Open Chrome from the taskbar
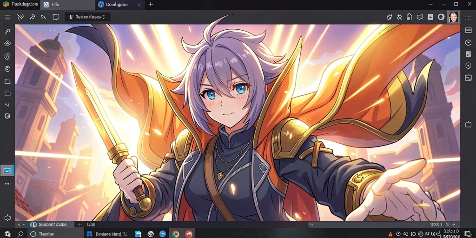The image size is (476, 238). 175,234
